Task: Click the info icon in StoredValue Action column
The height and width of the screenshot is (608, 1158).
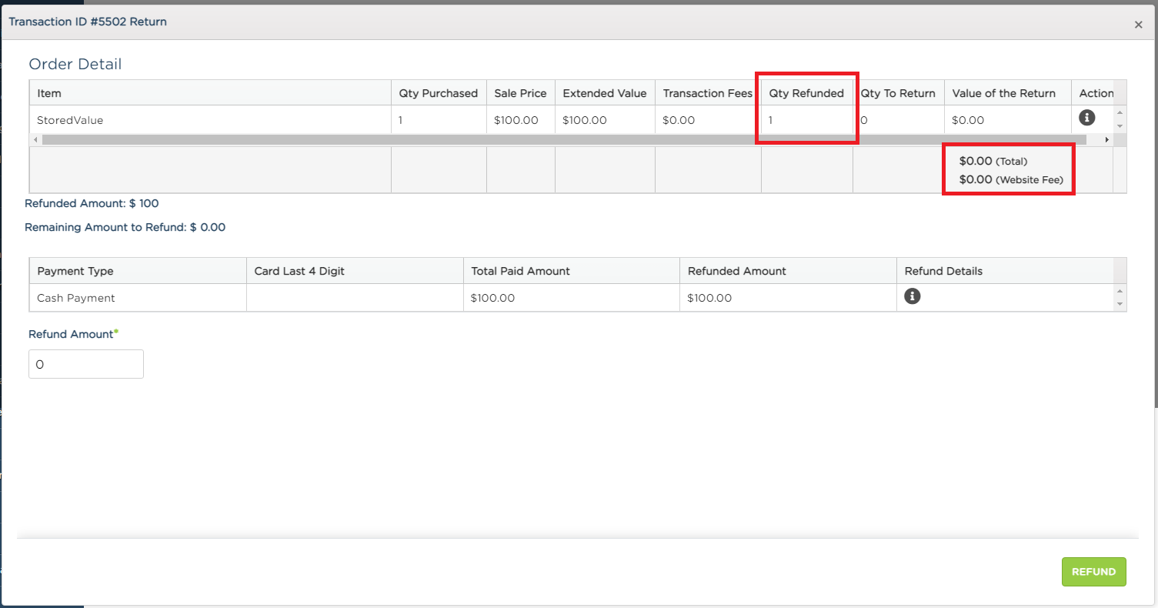Action: (1086, 118)
